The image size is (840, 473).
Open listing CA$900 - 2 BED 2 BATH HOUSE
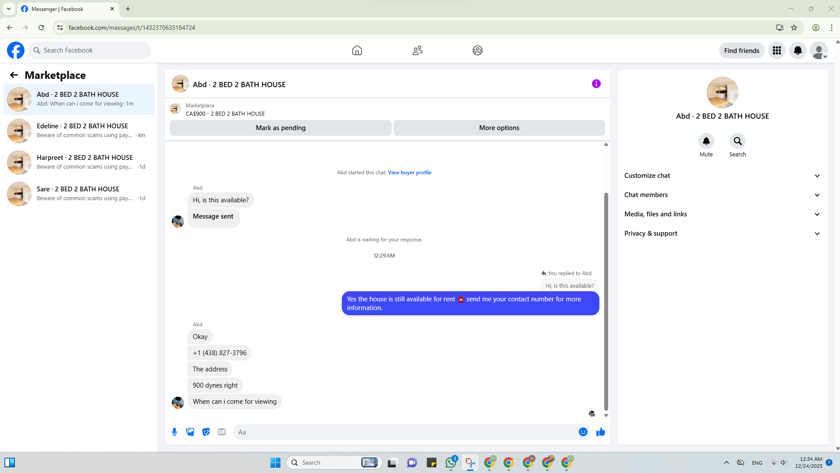[x=225, y=113]
